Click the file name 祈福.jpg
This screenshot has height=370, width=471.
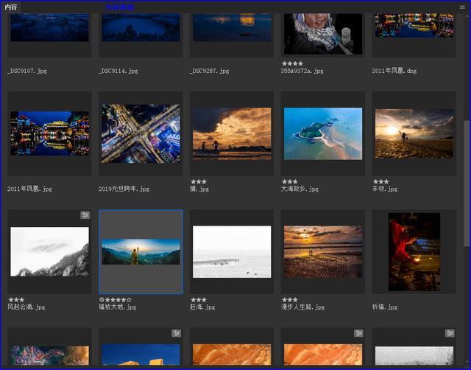point(385,307)
